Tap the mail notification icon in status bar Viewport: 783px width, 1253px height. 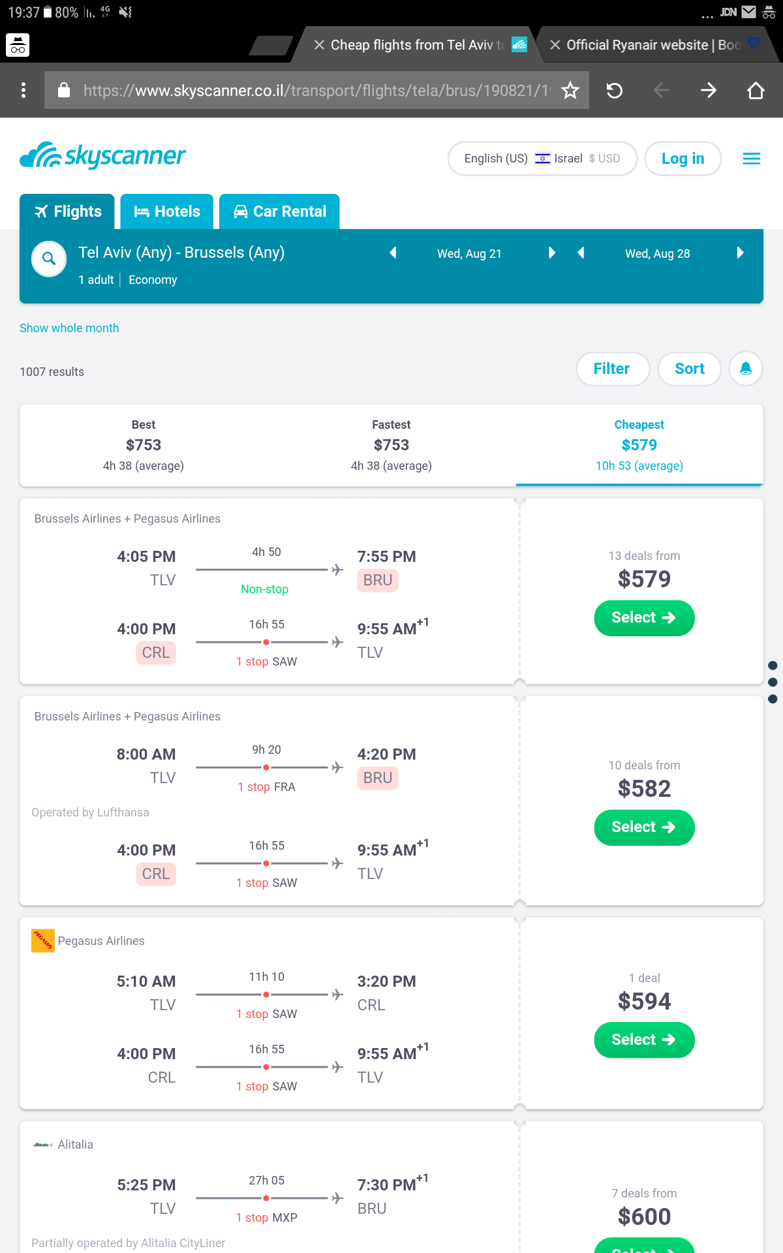749,12
